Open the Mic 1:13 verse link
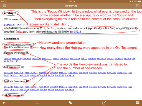The image size is (142, 106). pos(14,61)
